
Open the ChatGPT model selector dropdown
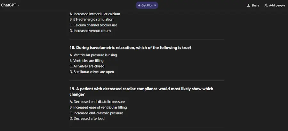click(10, 5)
